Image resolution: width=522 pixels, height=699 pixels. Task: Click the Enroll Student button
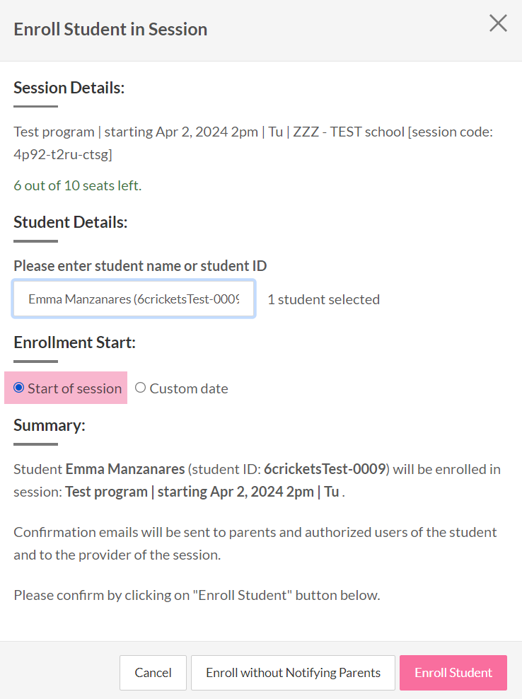[453, 673]
